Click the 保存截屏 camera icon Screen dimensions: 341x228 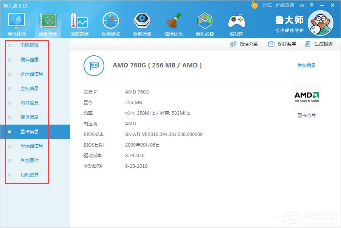271,44
